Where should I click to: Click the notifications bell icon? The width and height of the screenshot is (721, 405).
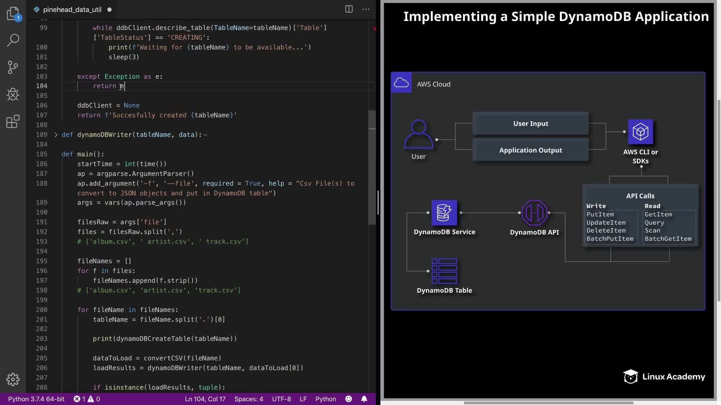364,399
